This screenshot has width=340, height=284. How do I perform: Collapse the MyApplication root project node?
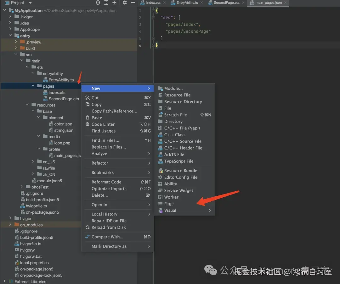point(4,10)
